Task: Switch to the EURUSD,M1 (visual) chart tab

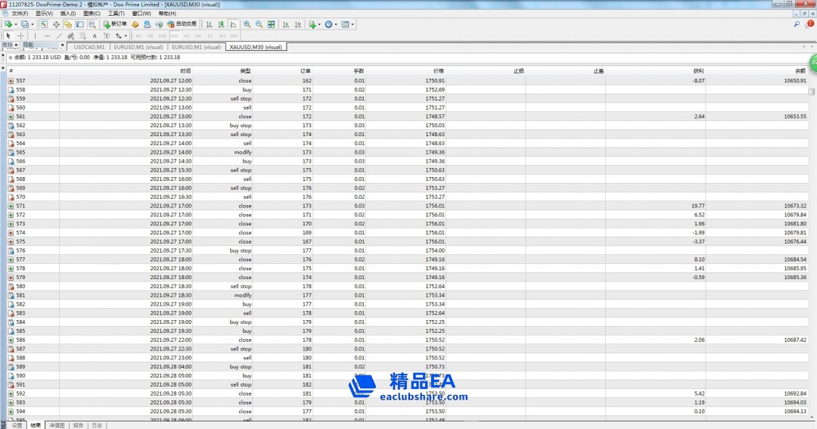Action: click(132, 47)
